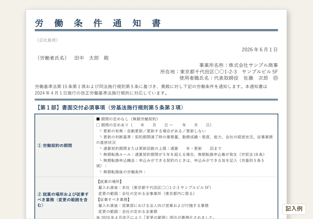Click the worker name 田中 太郎 殿

[x=91, y=58]
